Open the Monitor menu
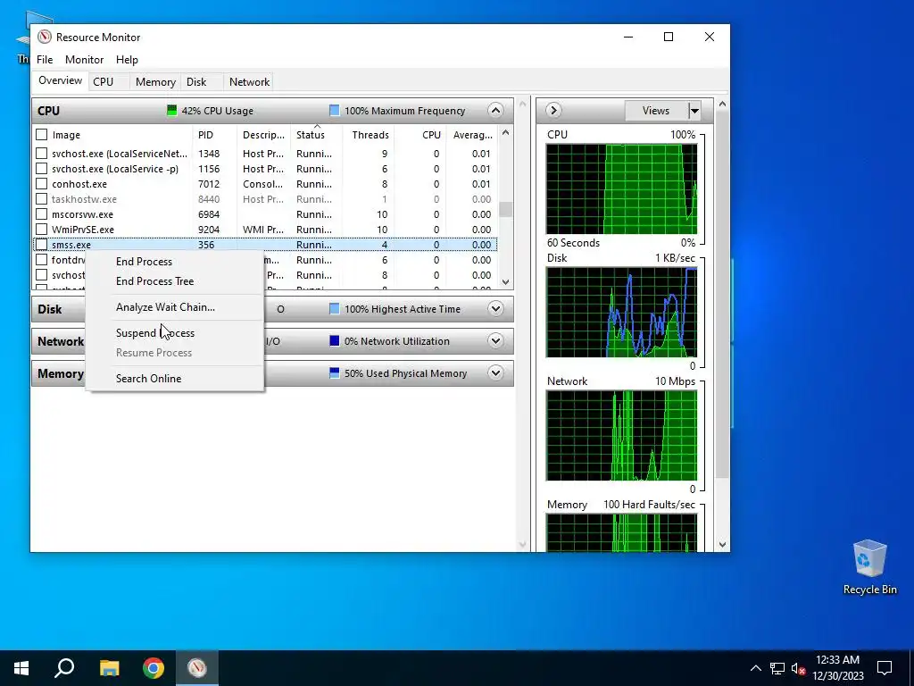 pyautogui.click(x=84, y=60)
